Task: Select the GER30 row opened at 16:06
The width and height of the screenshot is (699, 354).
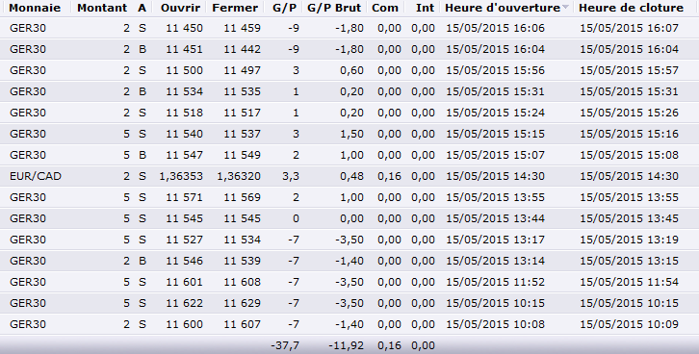Action: coord(349,28)
